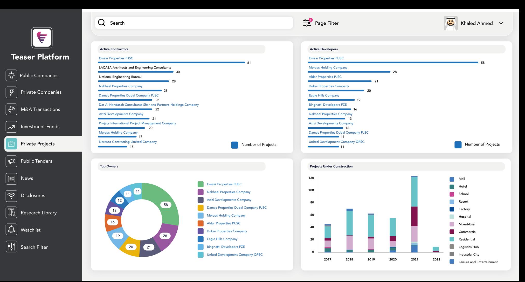Click the Disclosures wifi-style icon
Image resolution: width=525 pixels, height=282 pixels.
(x=11, y=196)
